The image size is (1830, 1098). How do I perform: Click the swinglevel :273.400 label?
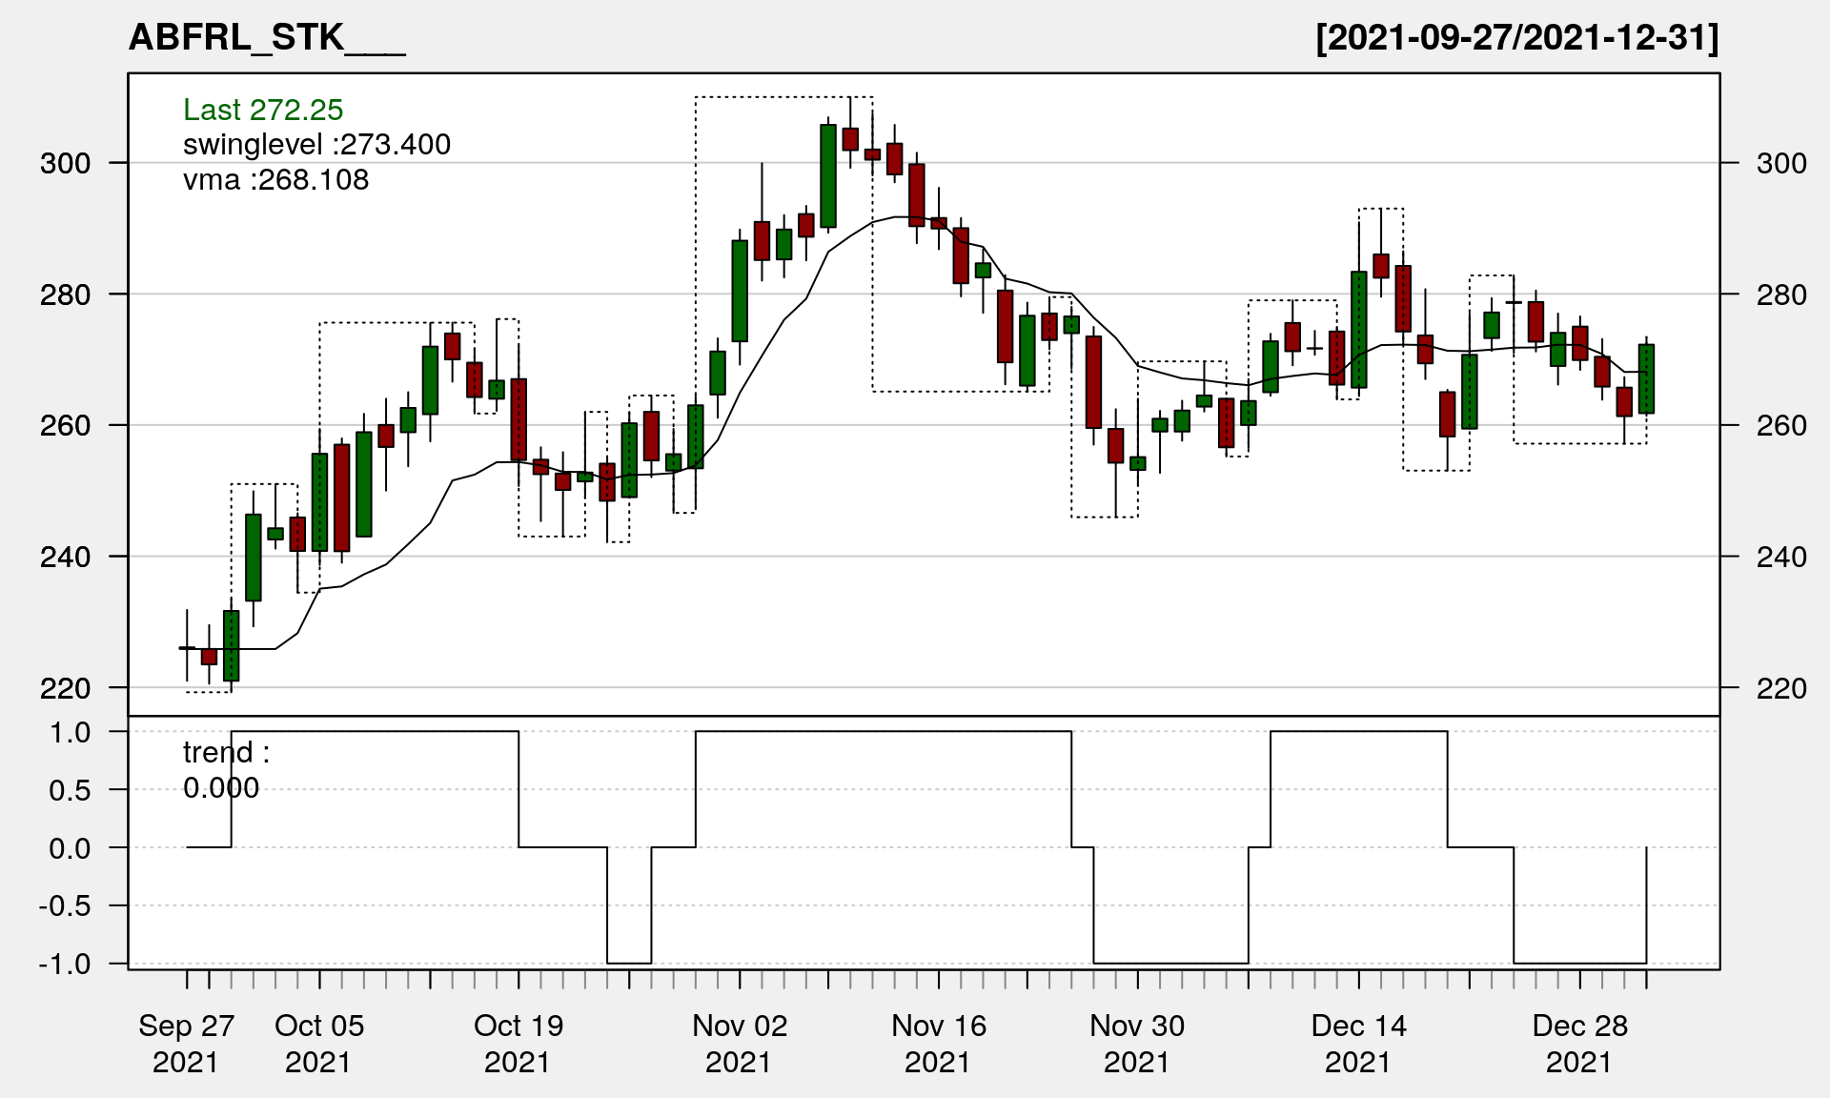click(x=316, y=145)
